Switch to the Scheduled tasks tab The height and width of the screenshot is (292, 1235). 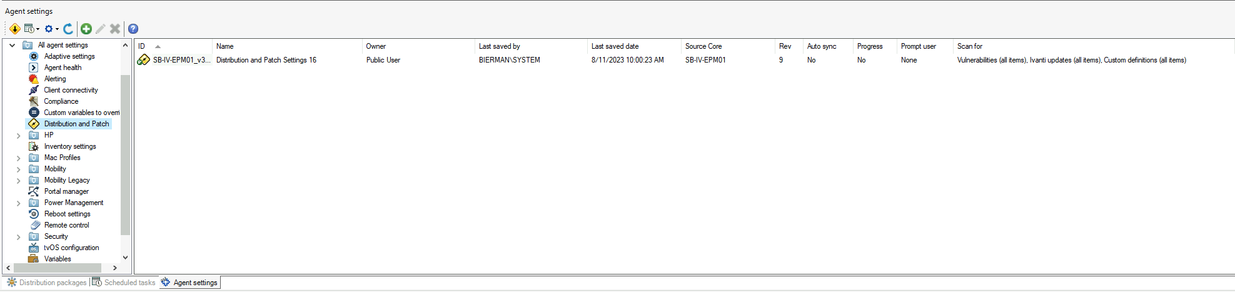(x=124, y=283)
